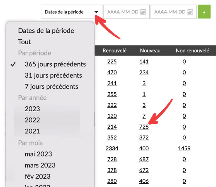
Task: Pick the "Tout" option
Action: tap(25, 42)
